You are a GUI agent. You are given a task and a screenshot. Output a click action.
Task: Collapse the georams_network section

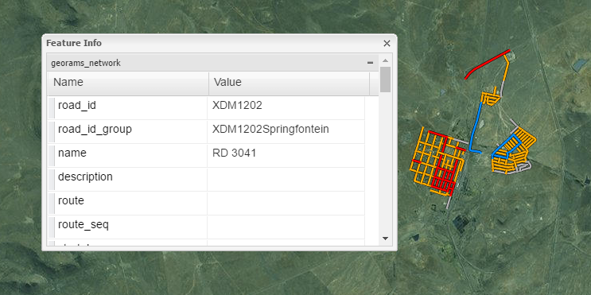pos(370,63)
